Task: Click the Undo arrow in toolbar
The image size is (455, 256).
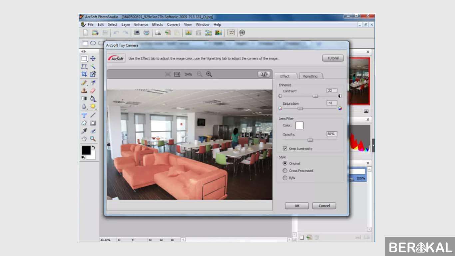Action: point(116,33)
